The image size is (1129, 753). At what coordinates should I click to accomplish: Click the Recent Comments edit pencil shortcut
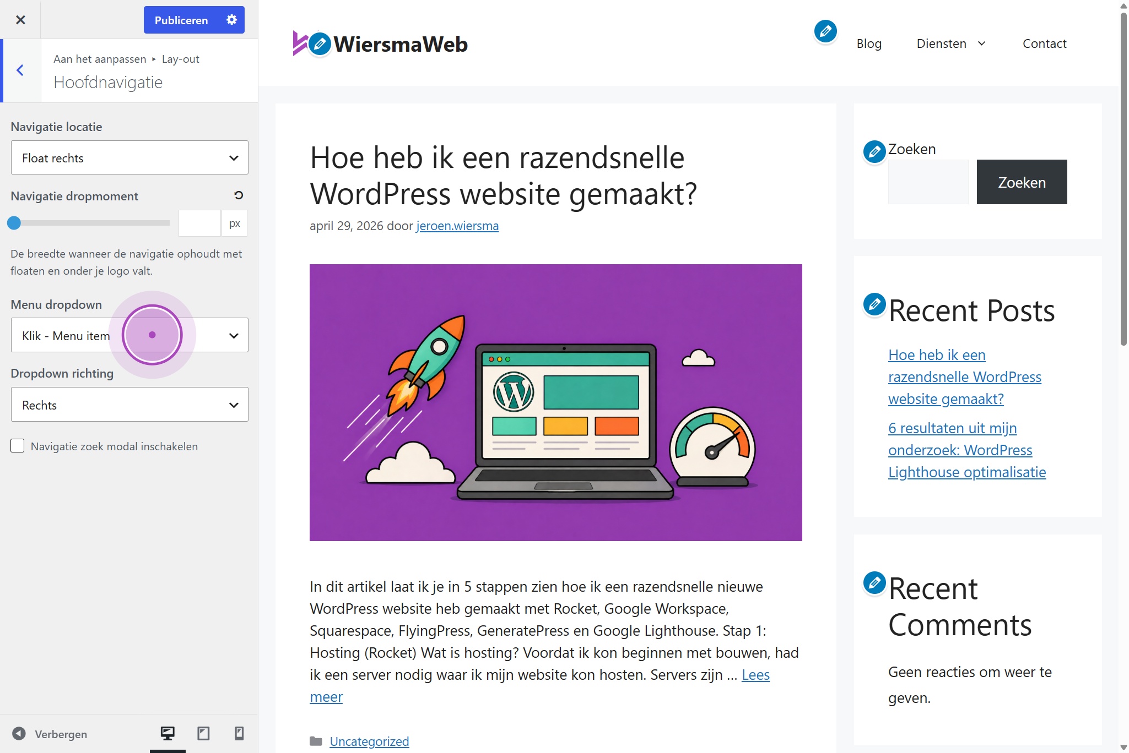(874, 583)
